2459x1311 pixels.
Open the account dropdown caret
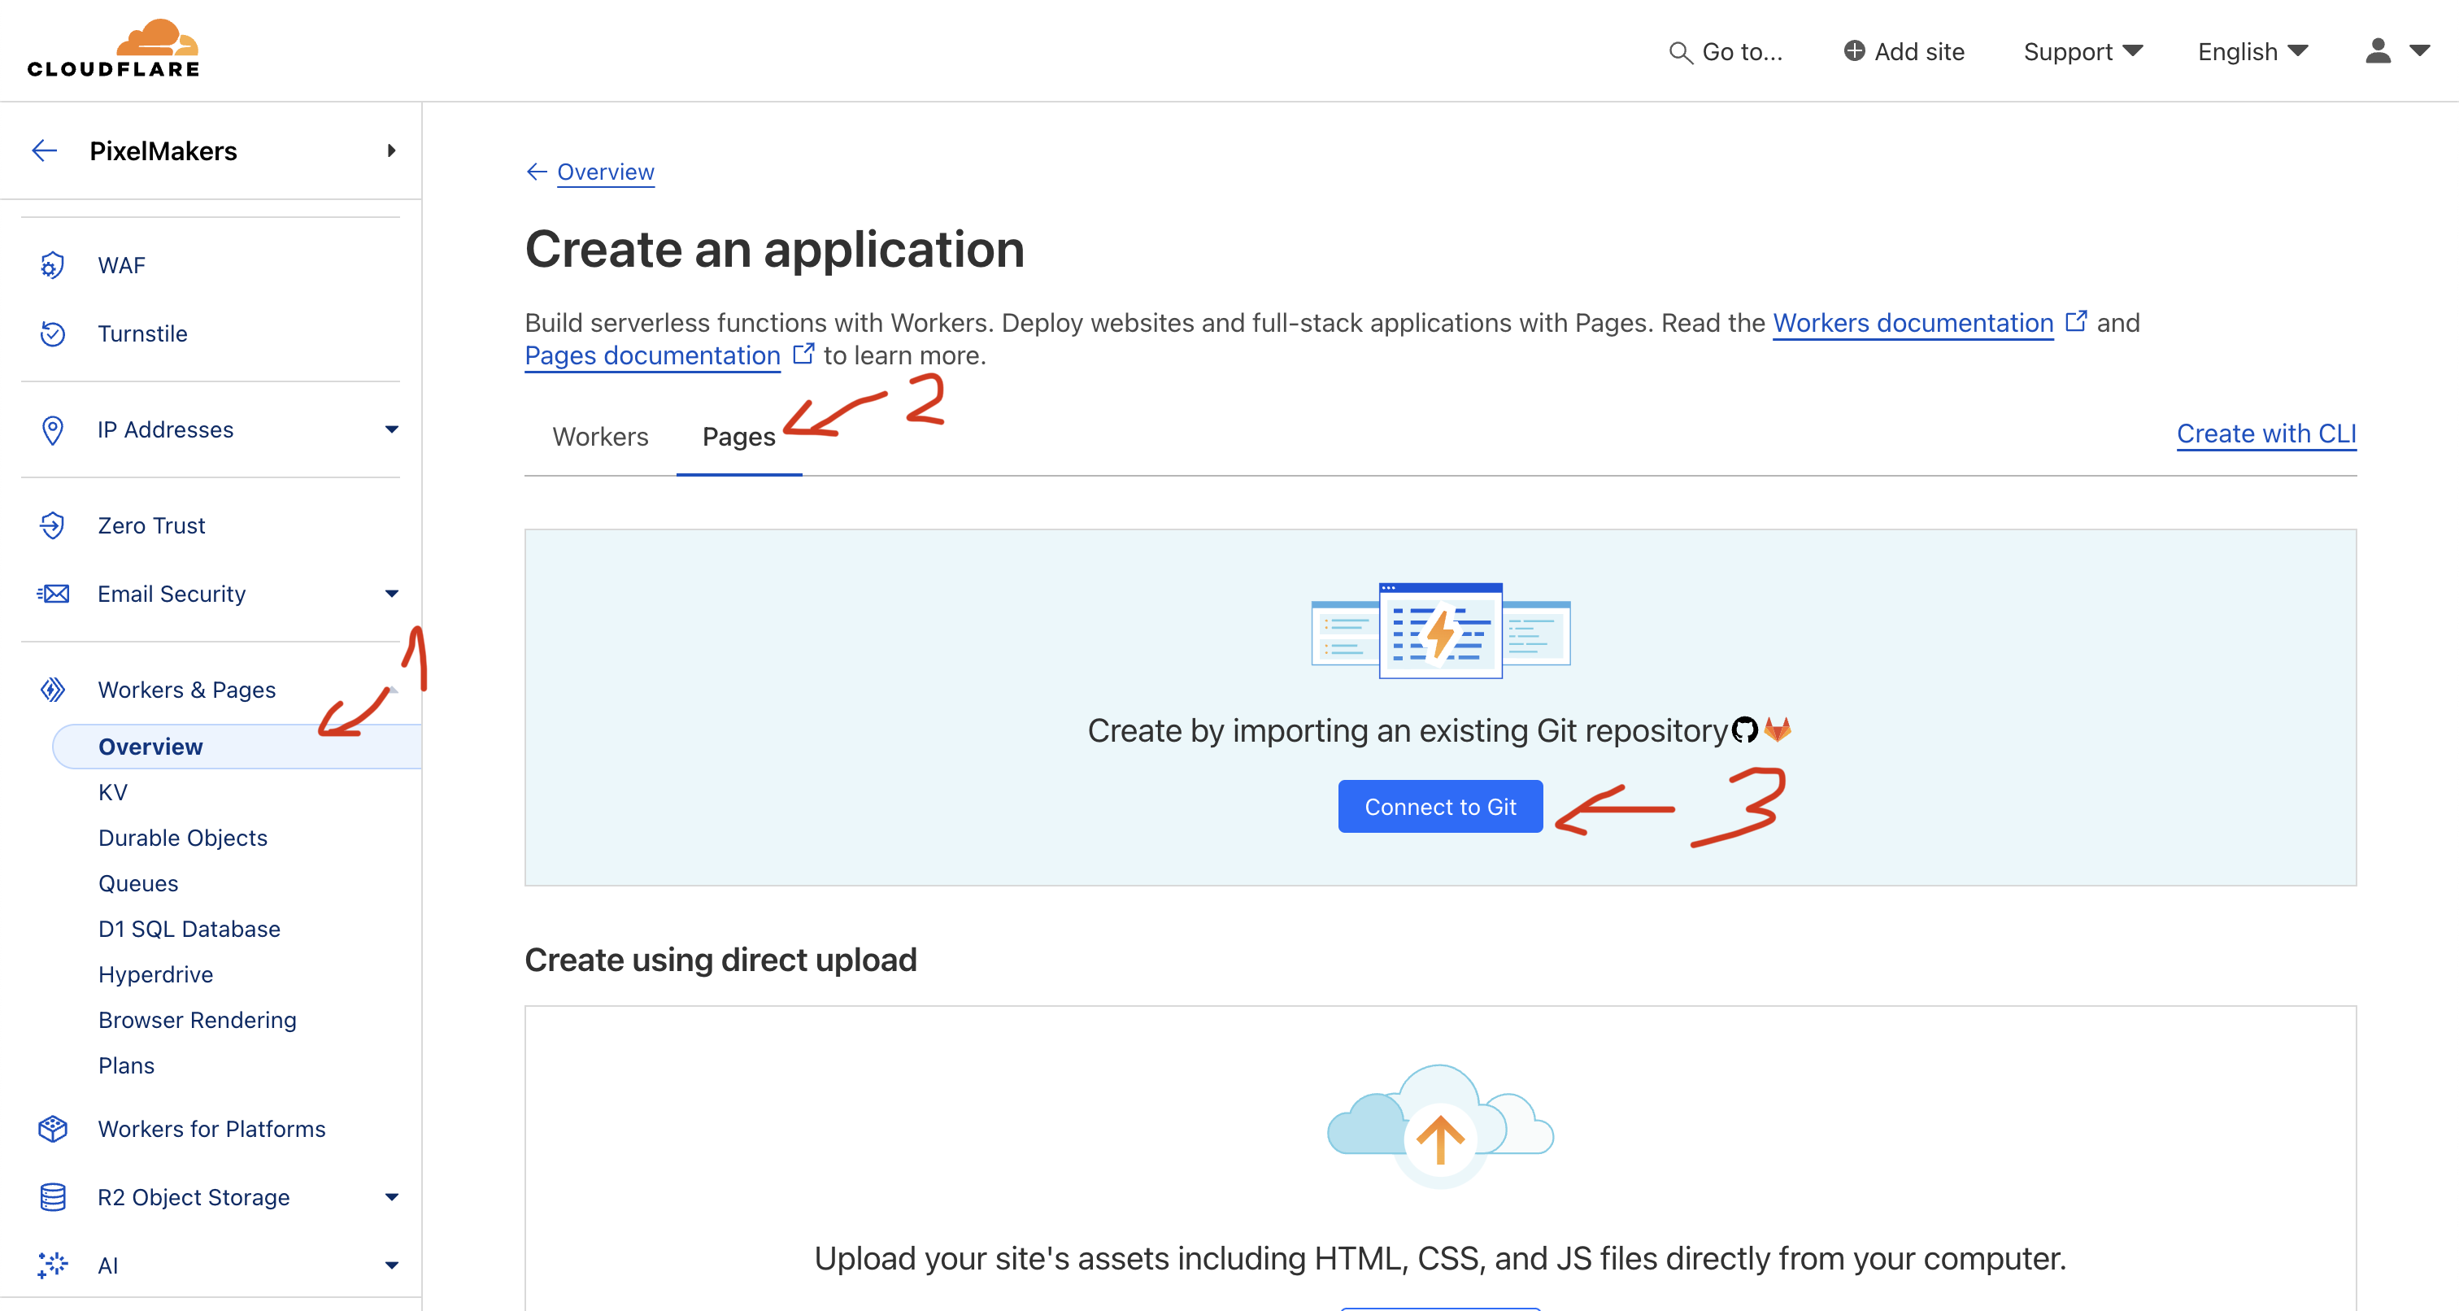2419,50
